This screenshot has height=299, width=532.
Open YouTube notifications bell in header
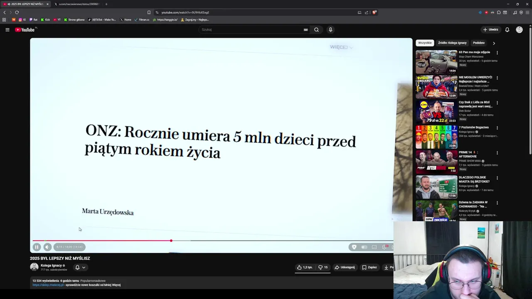coord(507,29)
